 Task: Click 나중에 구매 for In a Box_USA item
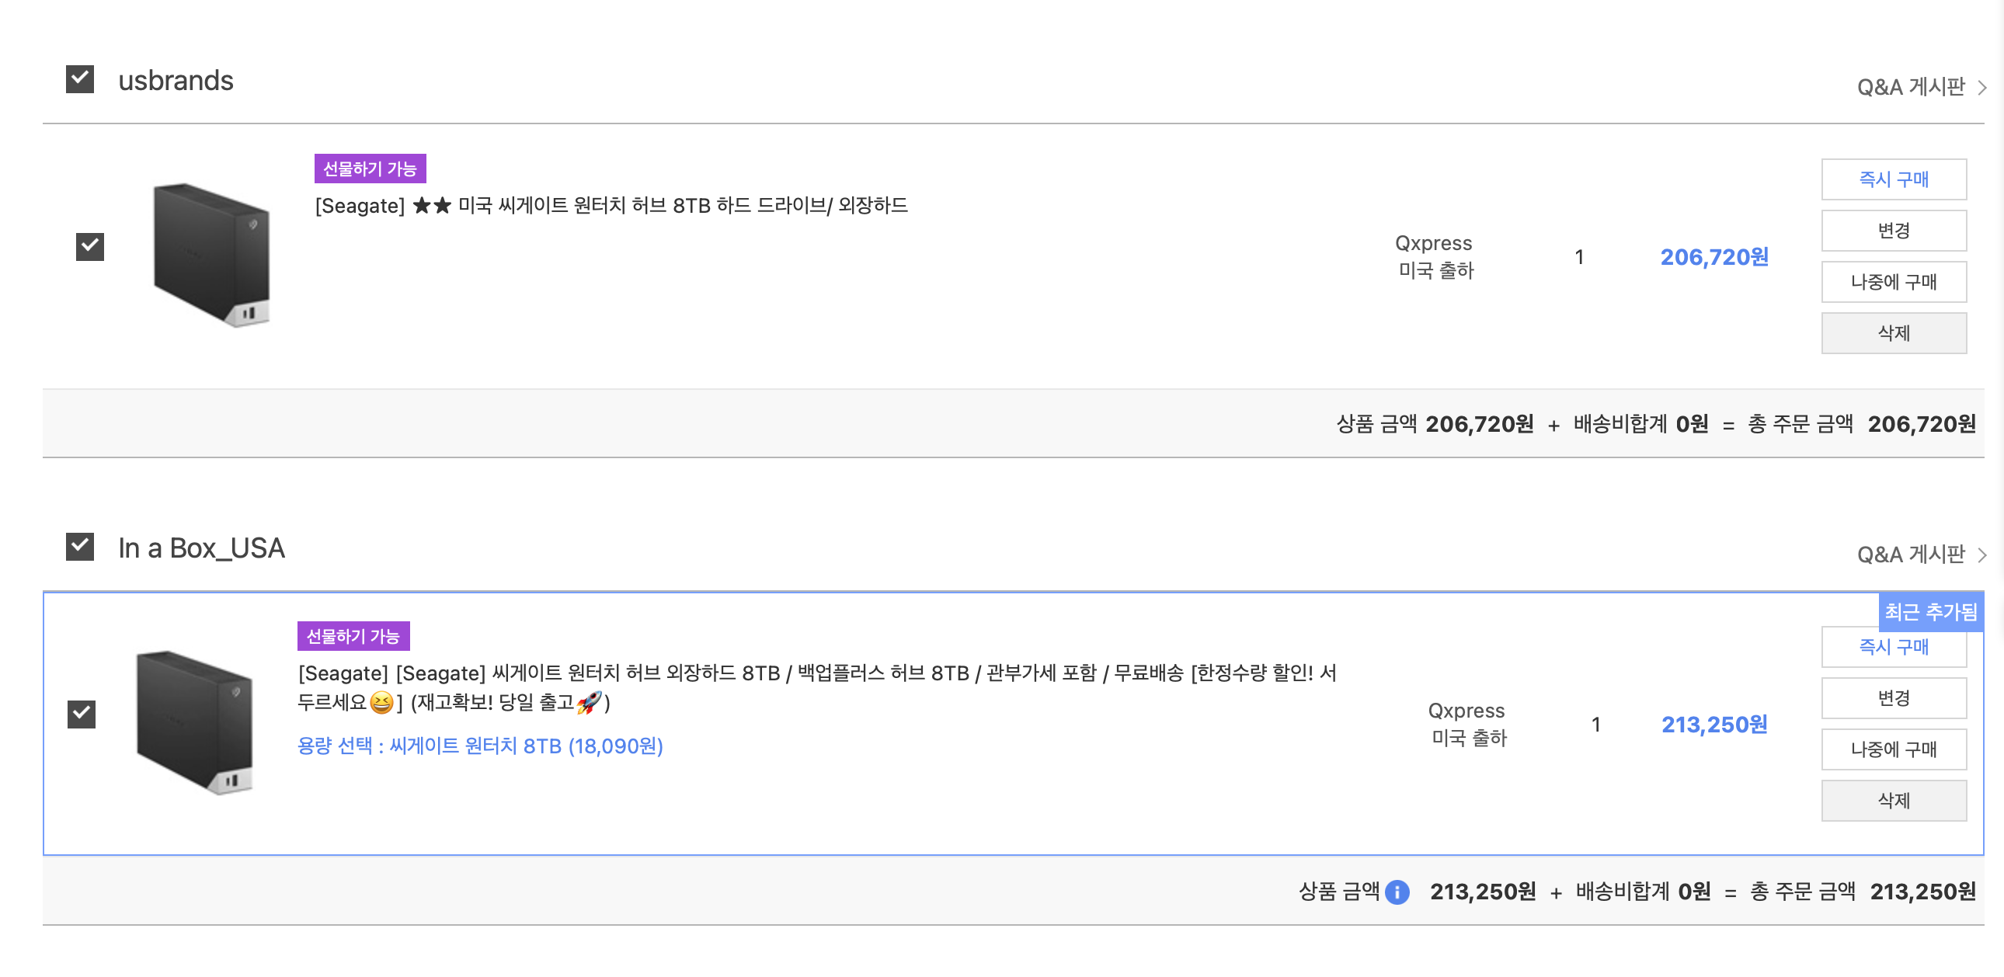(x=1893, y=749)
